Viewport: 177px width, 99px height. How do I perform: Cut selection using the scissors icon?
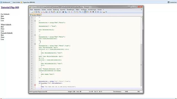tap(50, 12)
